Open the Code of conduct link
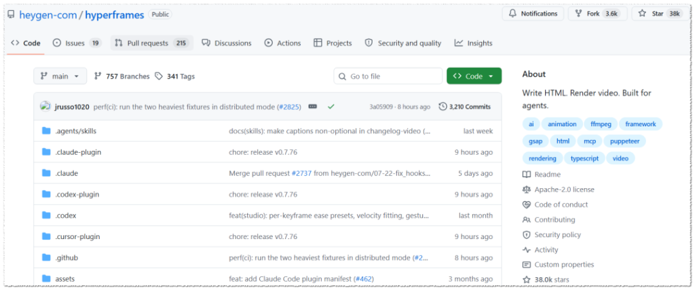This screenshot has height=290, width=695. [556, 204]
